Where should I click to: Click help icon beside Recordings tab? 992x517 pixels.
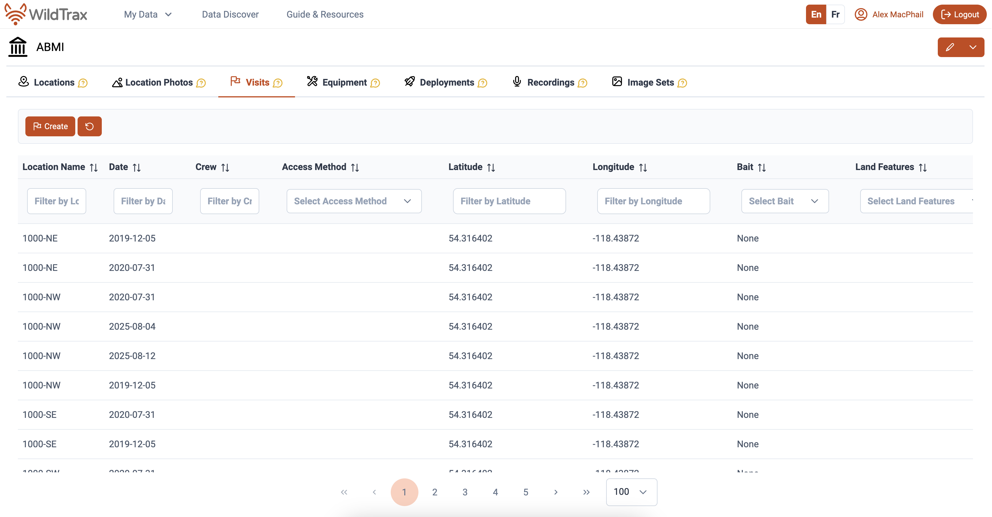click(583, 83)
